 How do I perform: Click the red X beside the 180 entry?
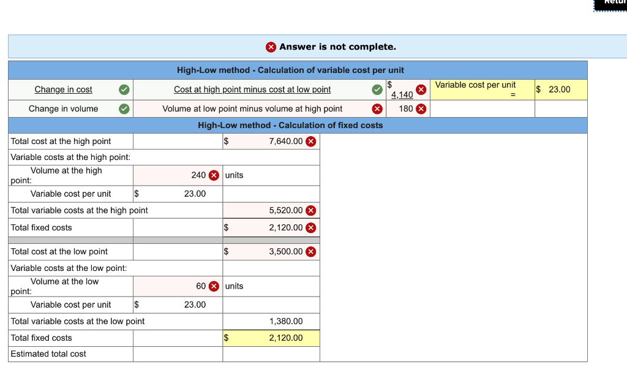click(x=421, y=108)
